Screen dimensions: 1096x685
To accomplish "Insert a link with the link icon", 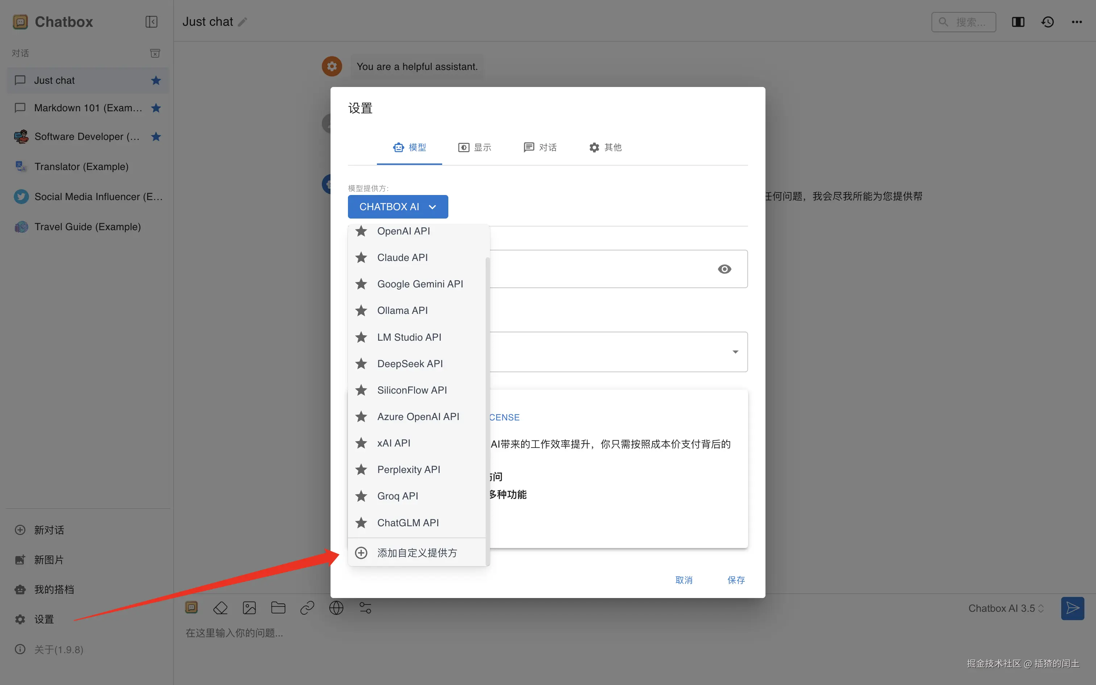I will [307, 607].
